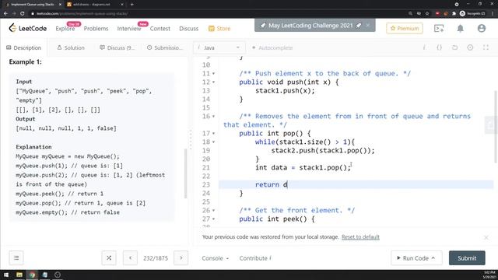Image resolution: width=498 pixels, height=280 pixels.
Task: Open the Explore menu item
Action: point(65,29)
